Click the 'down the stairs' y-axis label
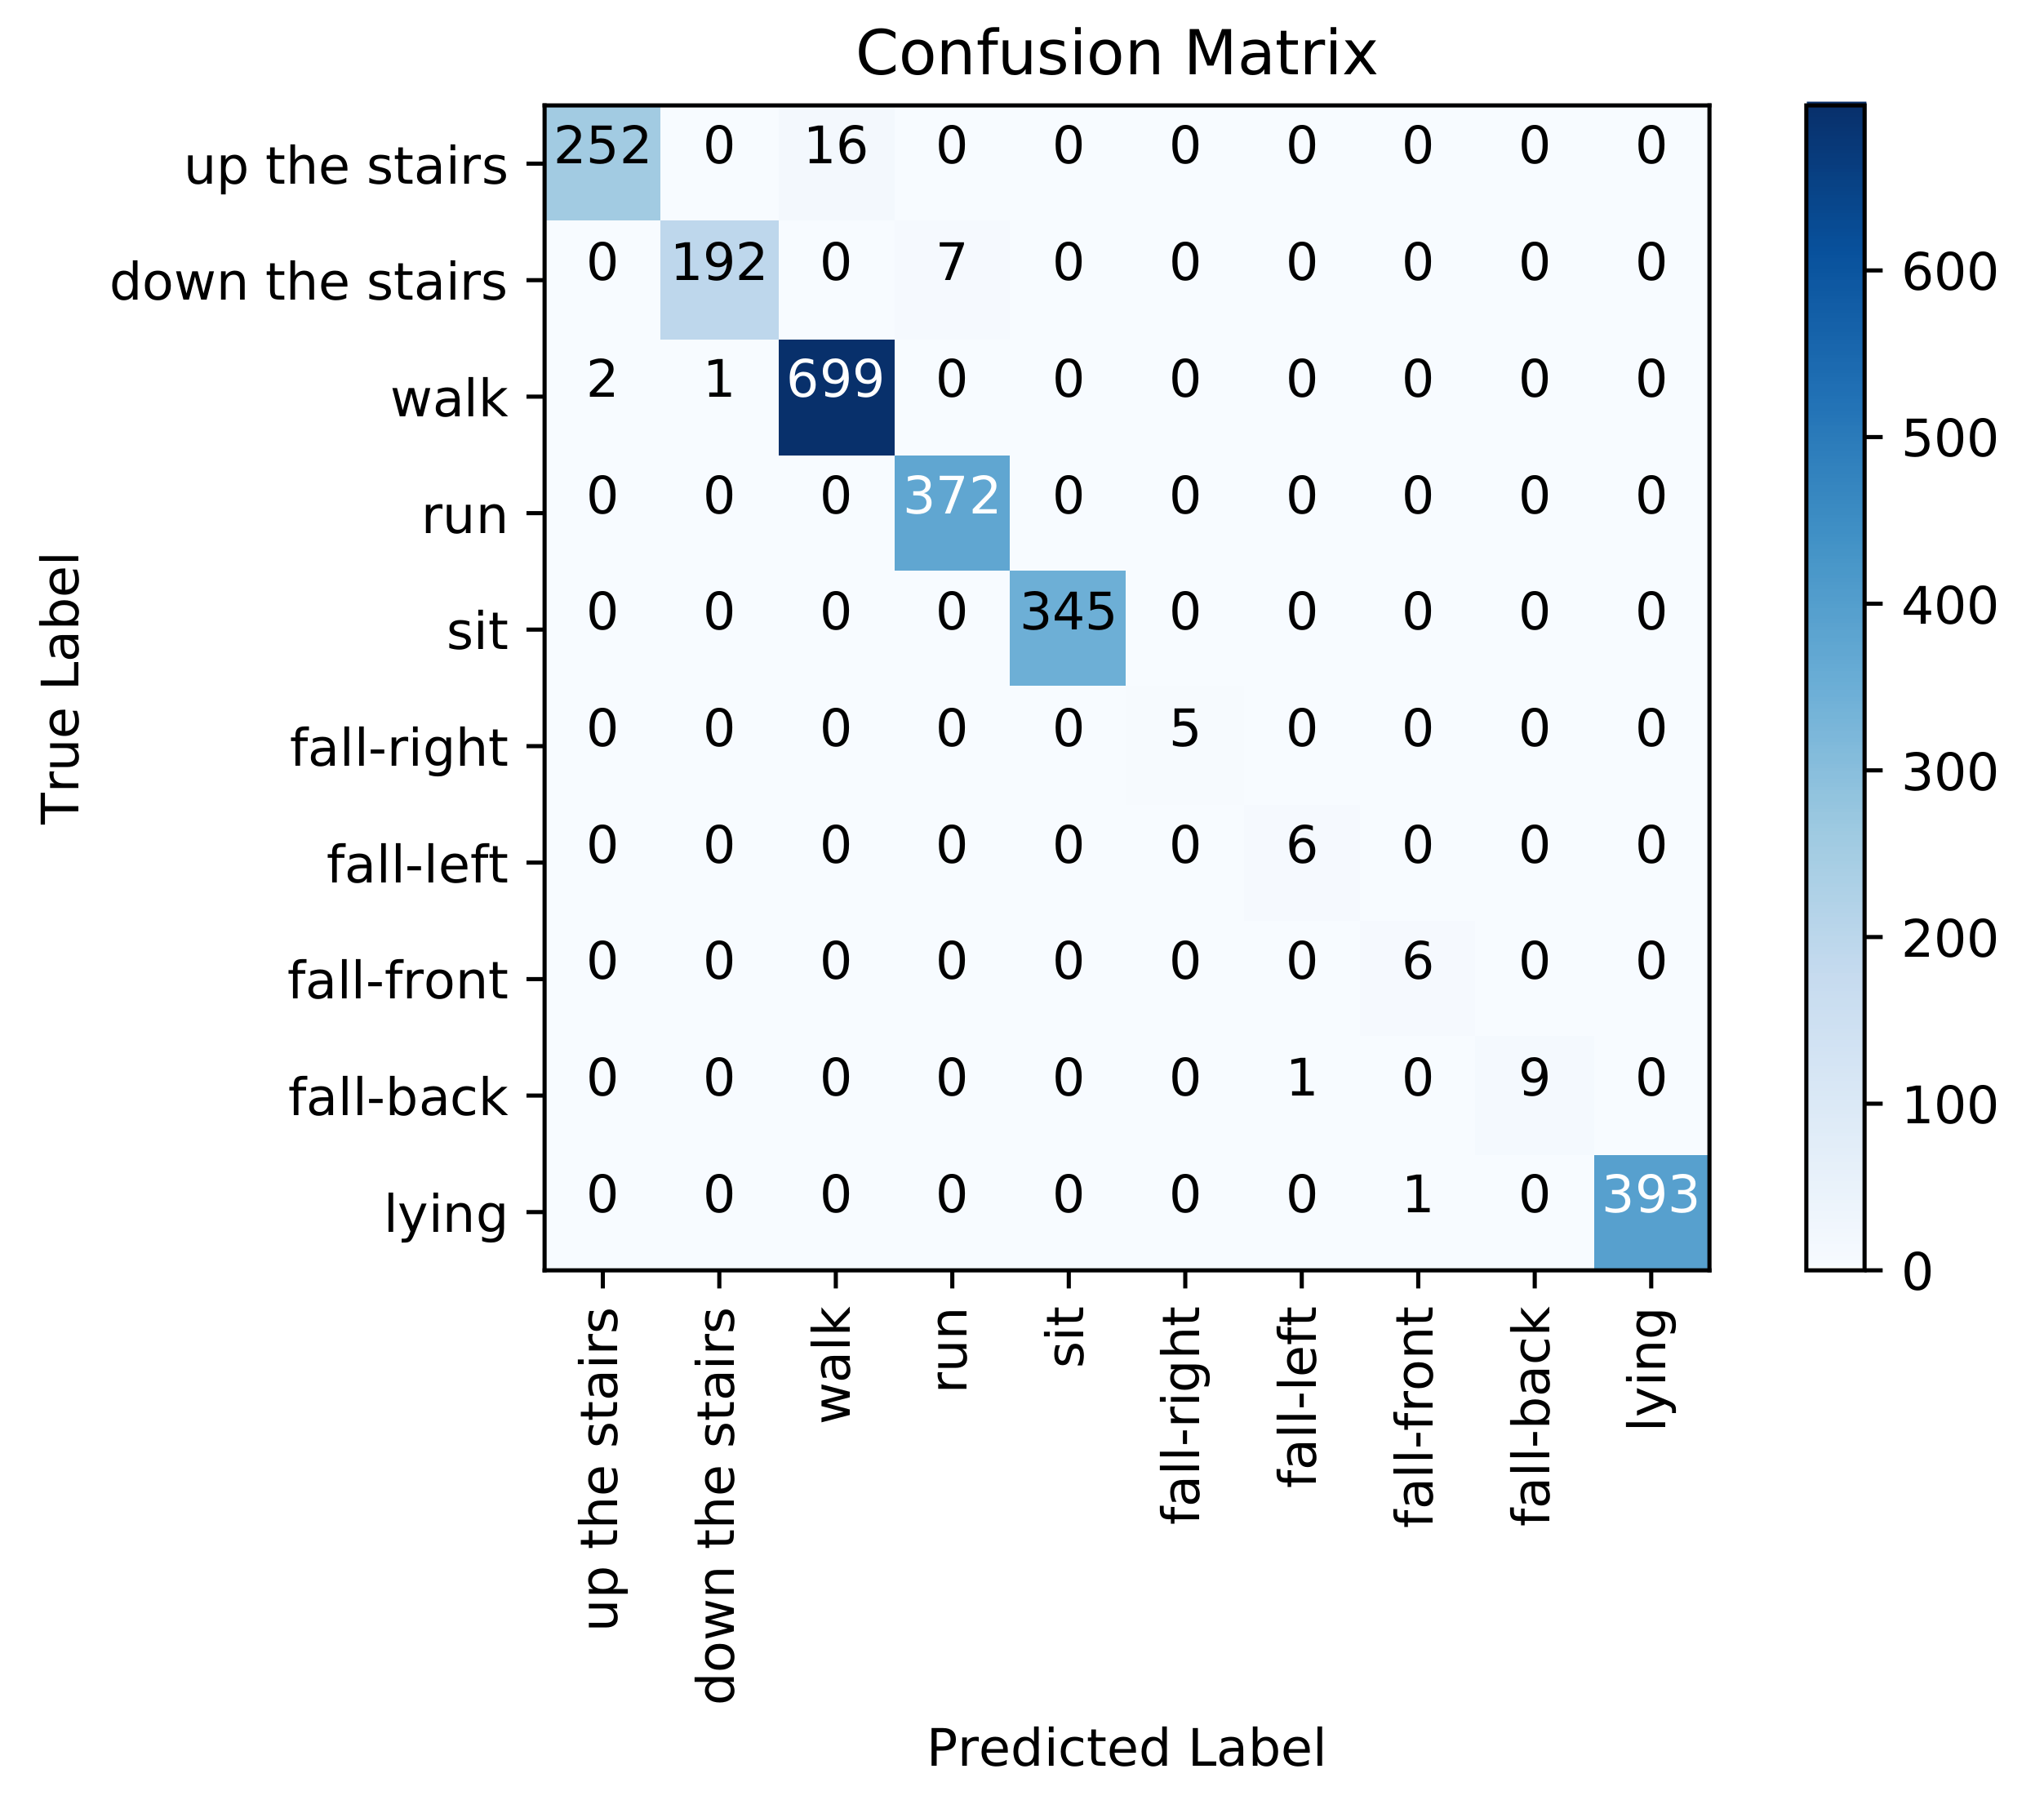 tap(308, 282)
